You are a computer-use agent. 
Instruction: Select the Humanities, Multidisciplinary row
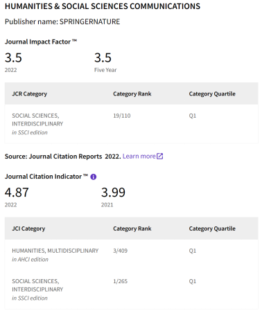click(131, 255)
